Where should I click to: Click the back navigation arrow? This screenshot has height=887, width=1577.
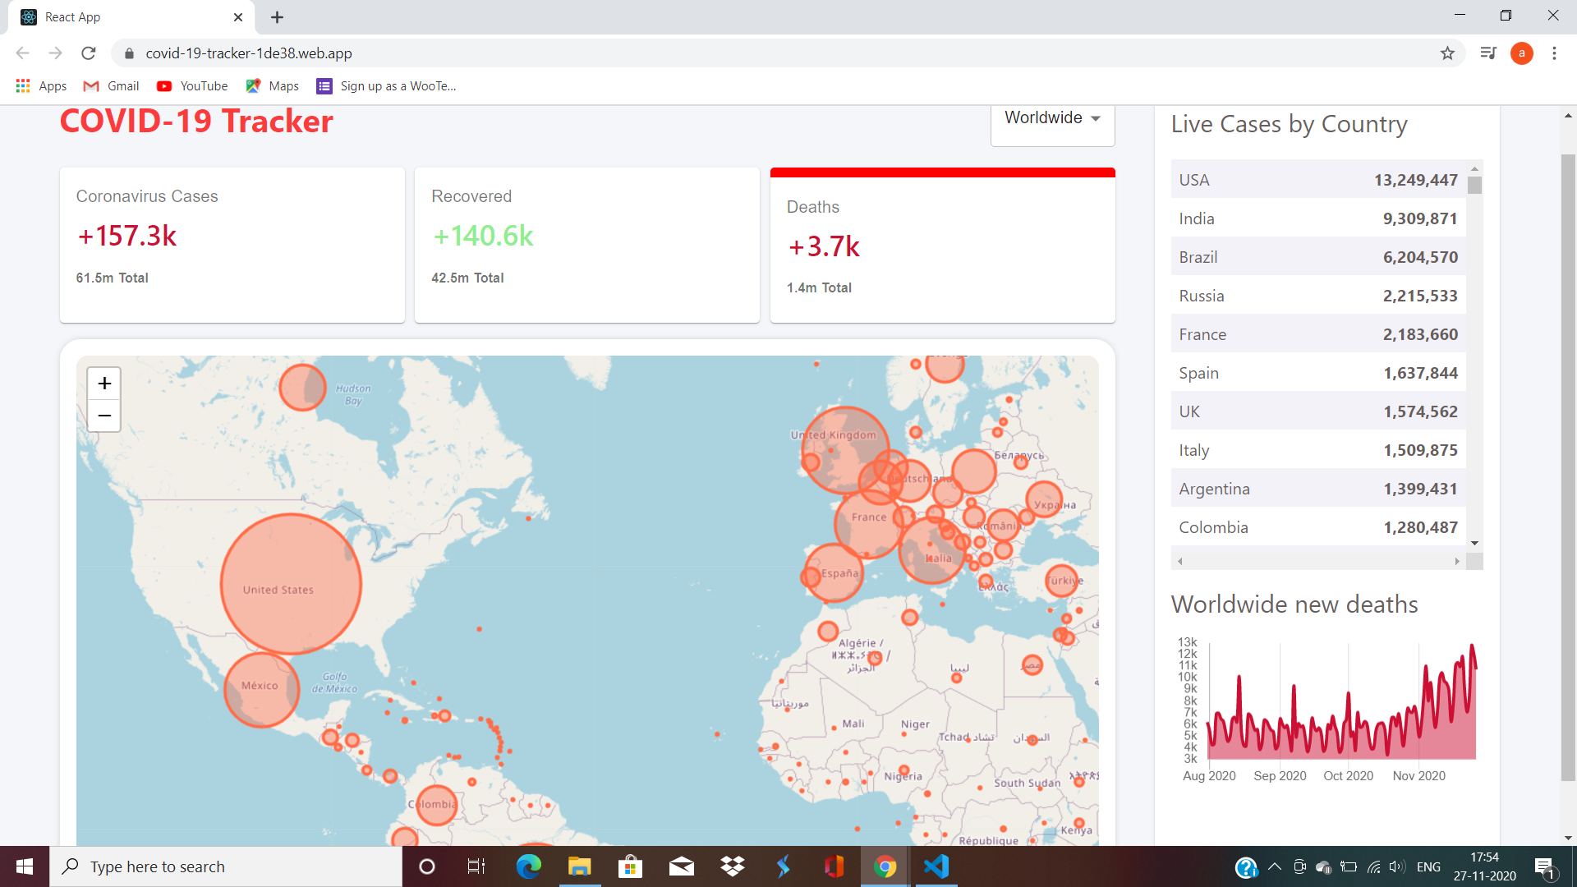tap(21, 53)
